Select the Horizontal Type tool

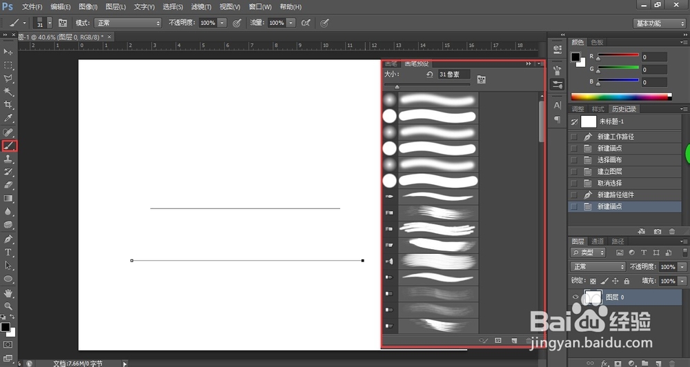click(8, 252)
